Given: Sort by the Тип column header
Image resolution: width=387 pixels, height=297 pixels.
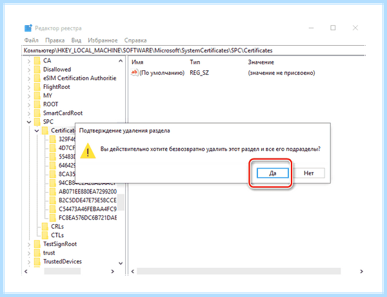Looking at the screenshot, I should (195, 62).
